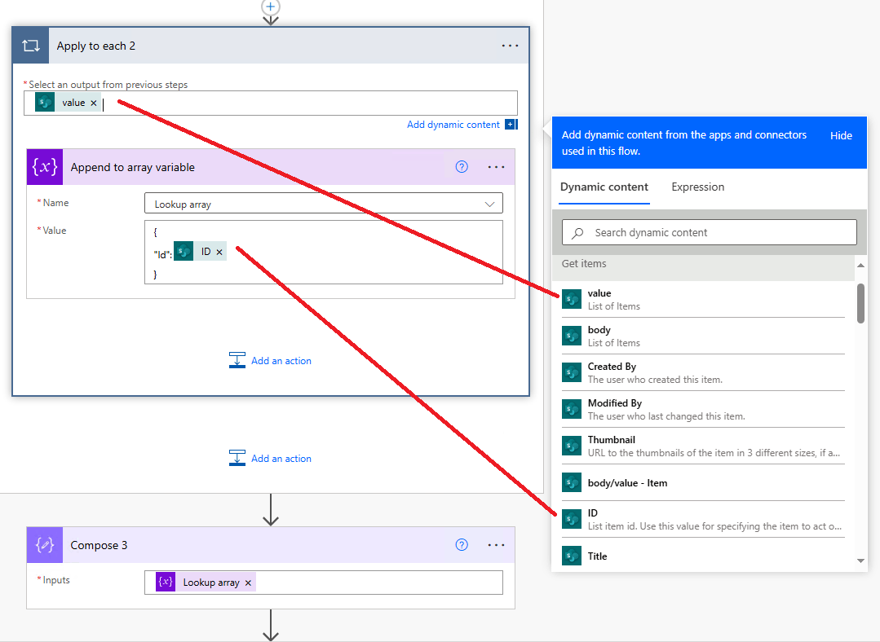Switch to the Expression tab
Image resolution: width=880 pixels, height=642 pixels.
[697, 187]
